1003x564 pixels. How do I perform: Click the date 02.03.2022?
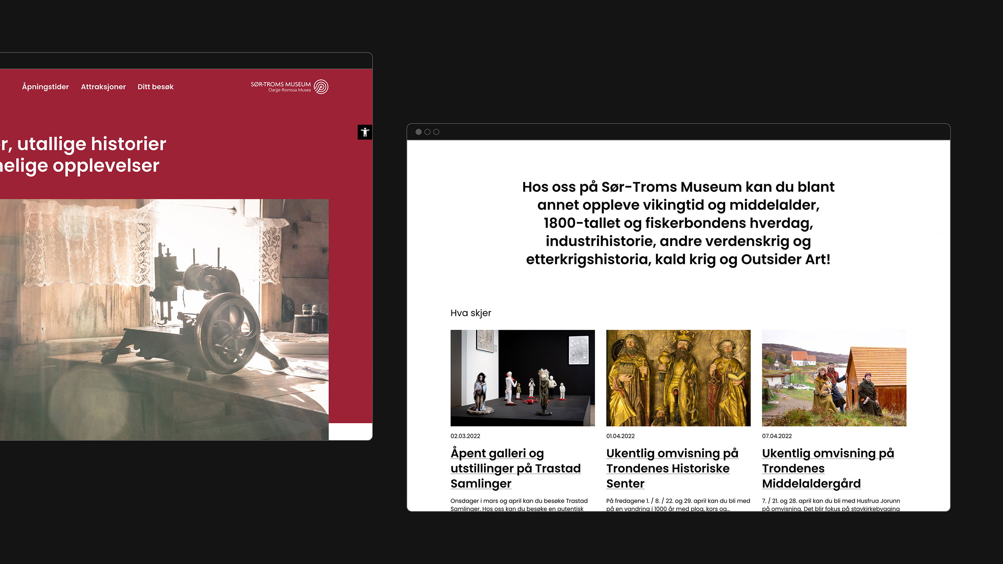pos(465,436)
